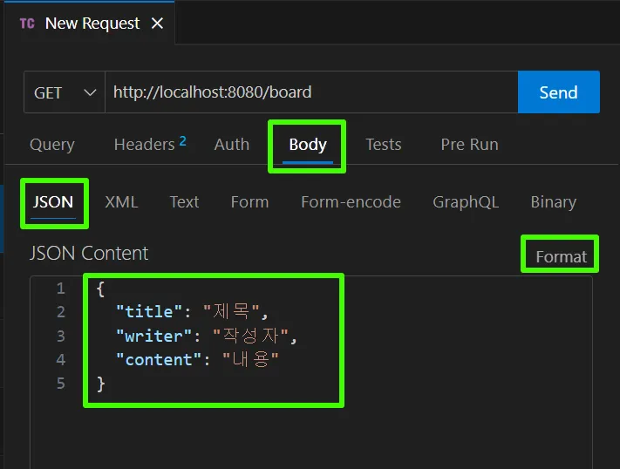620x469 pixels.
Task: Select the New Request editor tab
Action: click(x=89, y=24)
